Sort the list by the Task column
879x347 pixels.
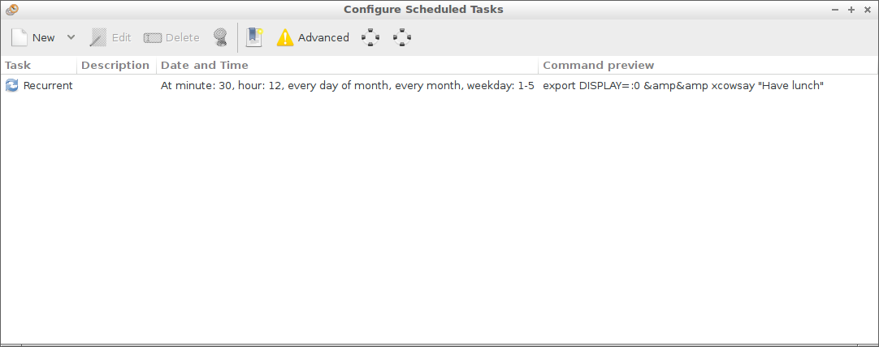[x=39, y=65]
